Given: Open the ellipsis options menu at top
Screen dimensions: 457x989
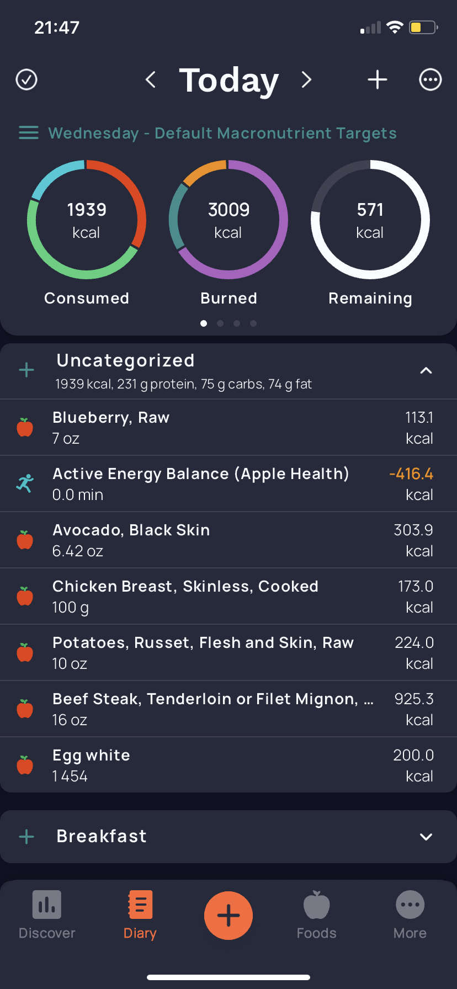Looking at the screenshot, I should (x=430, y=79).
